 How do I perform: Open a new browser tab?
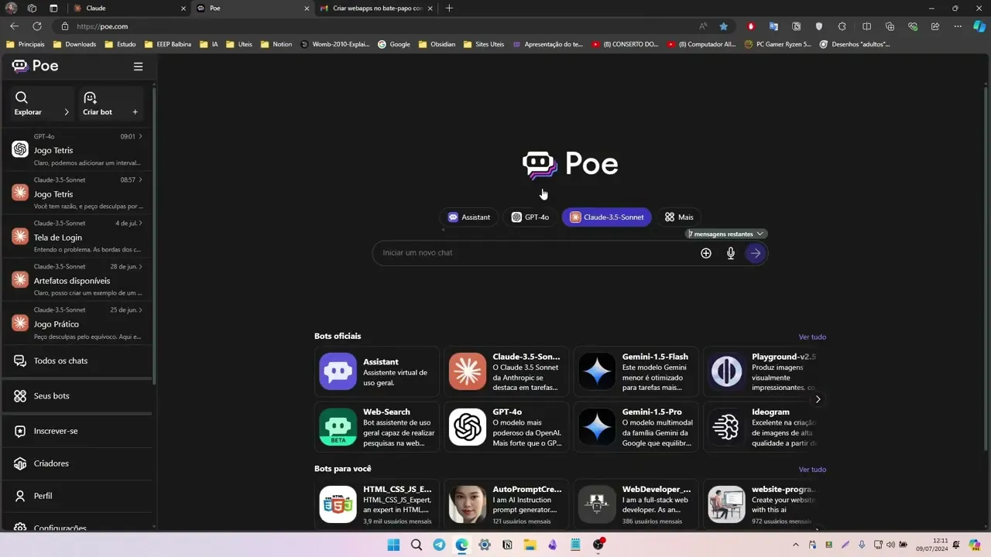coord(449,8)
